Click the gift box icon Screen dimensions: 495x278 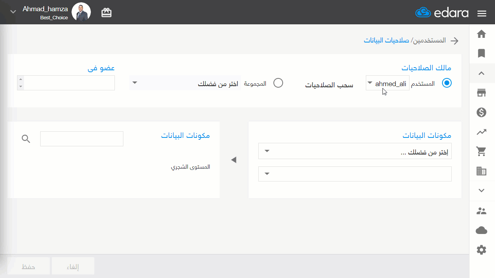106,13
